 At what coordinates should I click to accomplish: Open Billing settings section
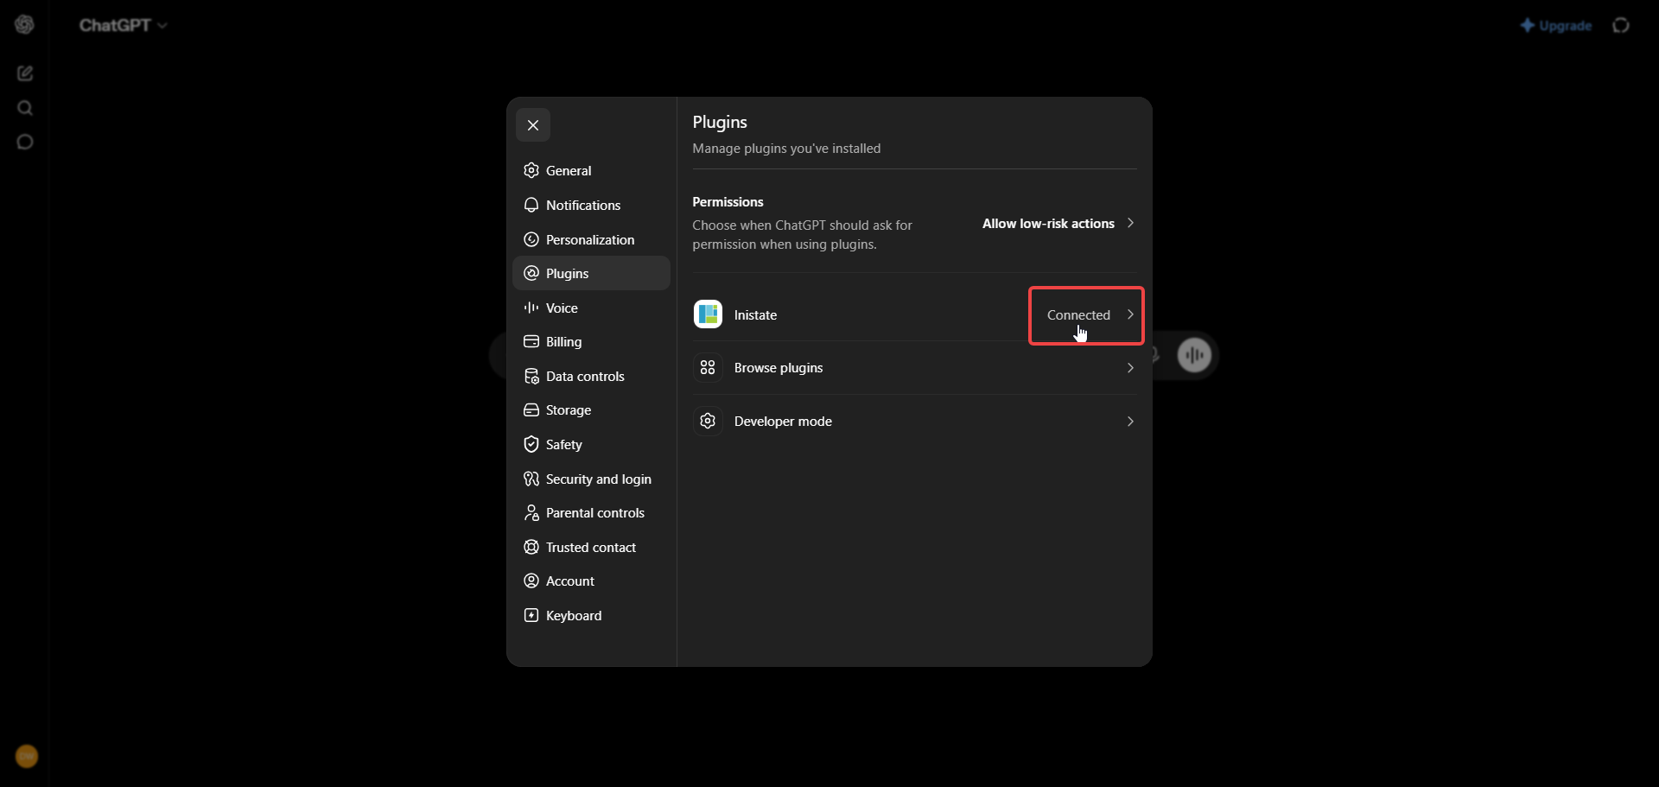coord(591,342)
